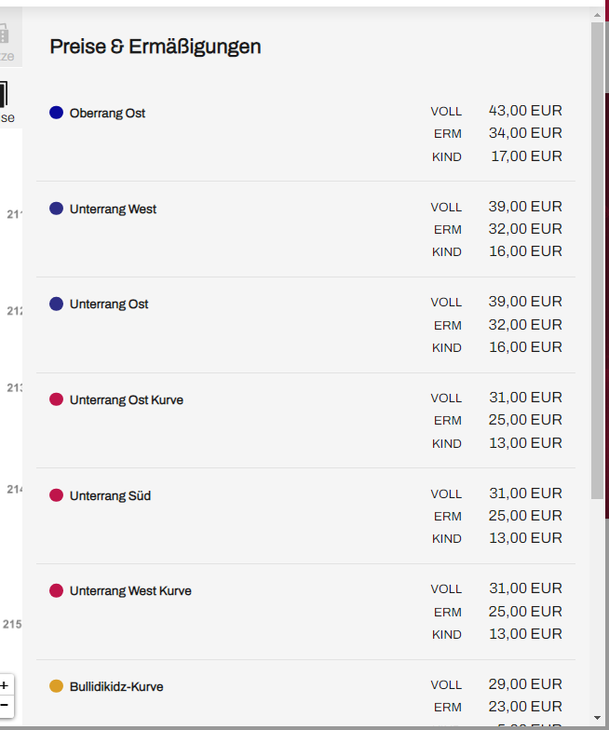The height and width of the screenshot is (730, 609).
Task: Select the Unterrang Ost category label
Action: tap(109, 304)
